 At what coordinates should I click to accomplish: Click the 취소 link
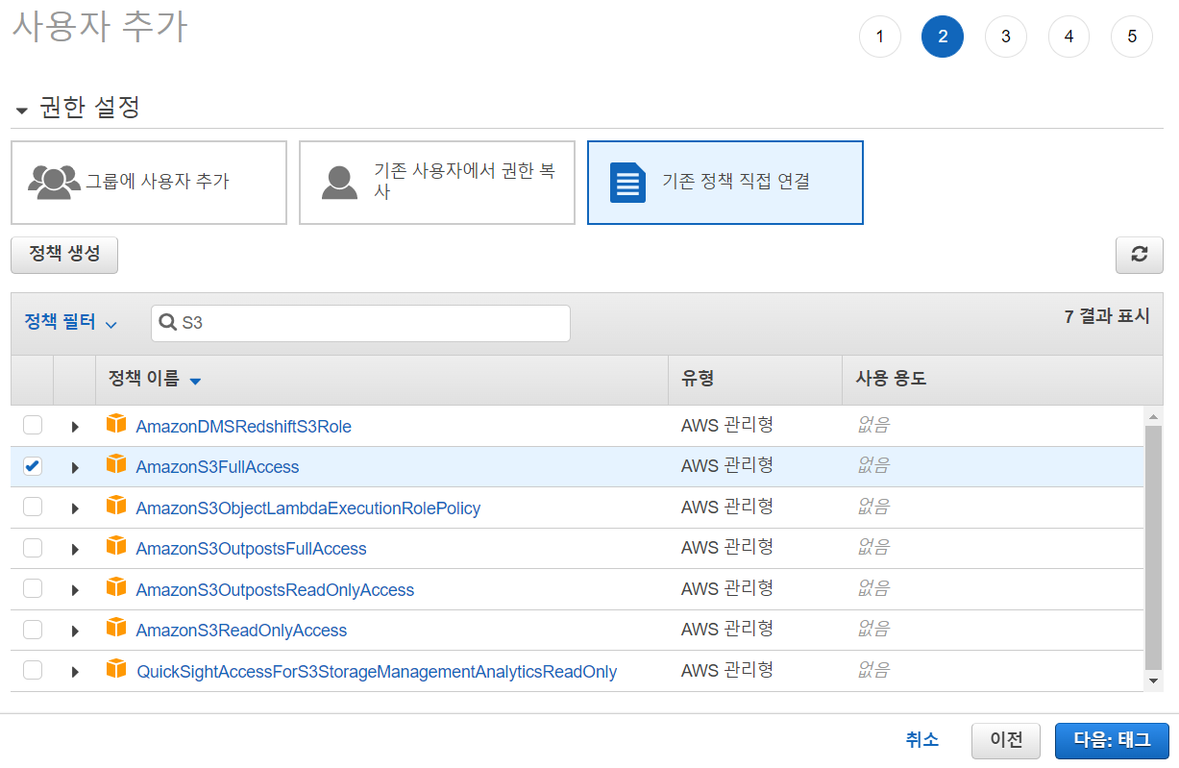pos(922,739)
